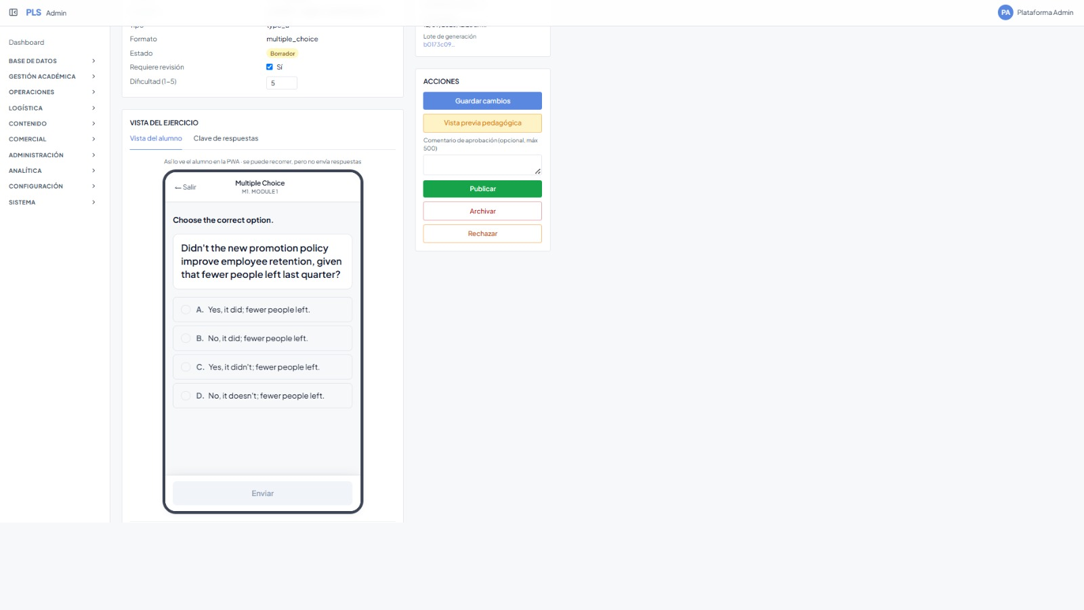Expand the Gestión Académica section
Viewport: 1084px width, 610px height.
point(52,77)
